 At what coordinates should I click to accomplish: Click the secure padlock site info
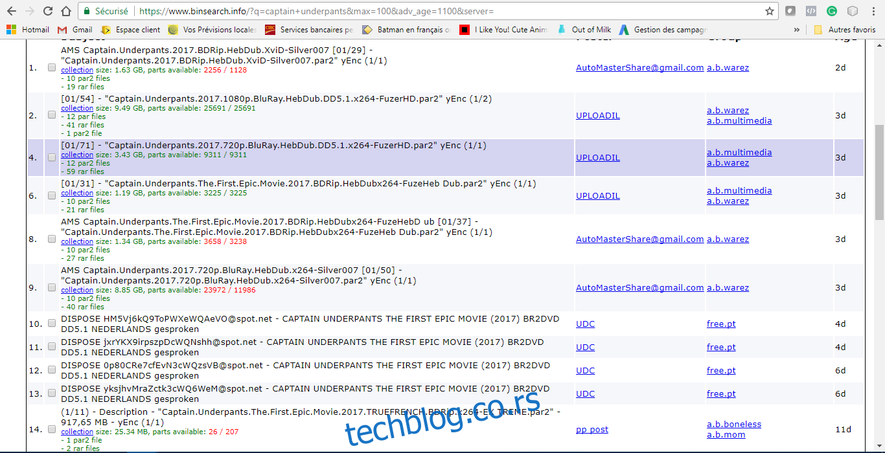106,11
